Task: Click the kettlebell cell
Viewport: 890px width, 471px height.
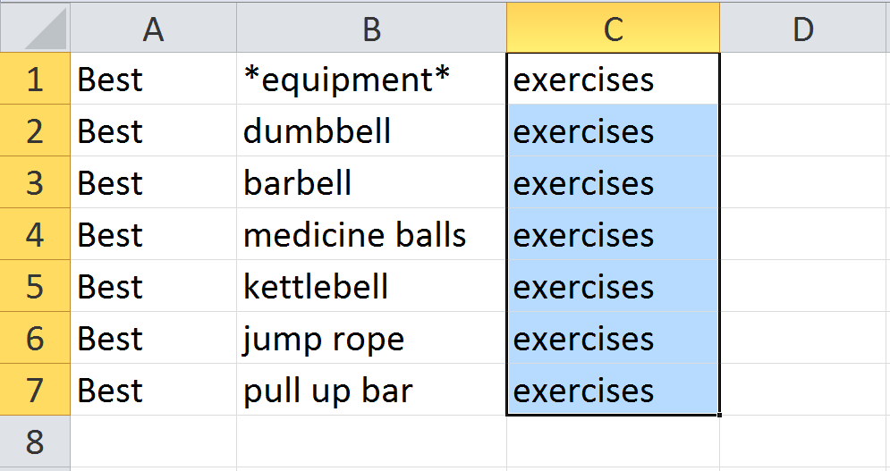Action: click(x=371, y=287)
